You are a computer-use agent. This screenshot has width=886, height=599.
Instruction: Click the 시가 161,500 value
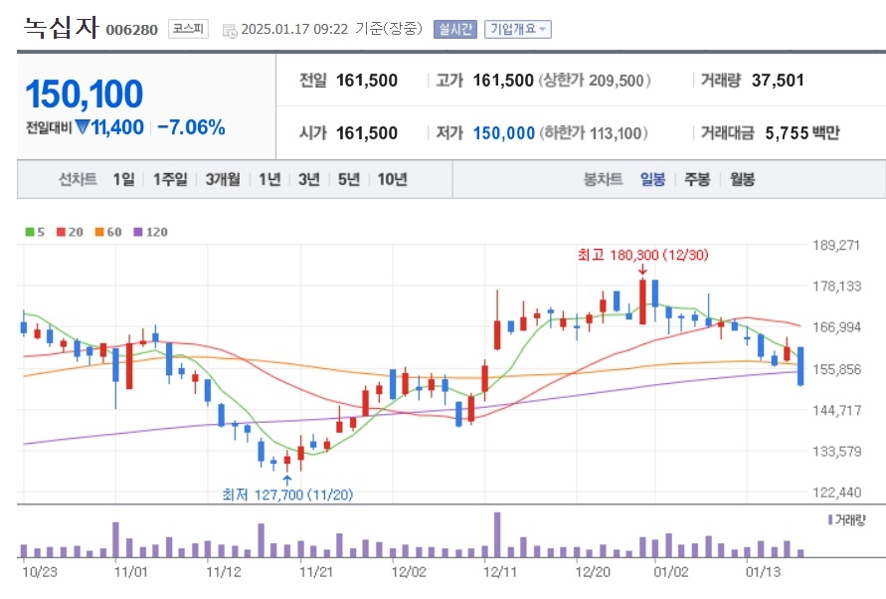[367, 133]
